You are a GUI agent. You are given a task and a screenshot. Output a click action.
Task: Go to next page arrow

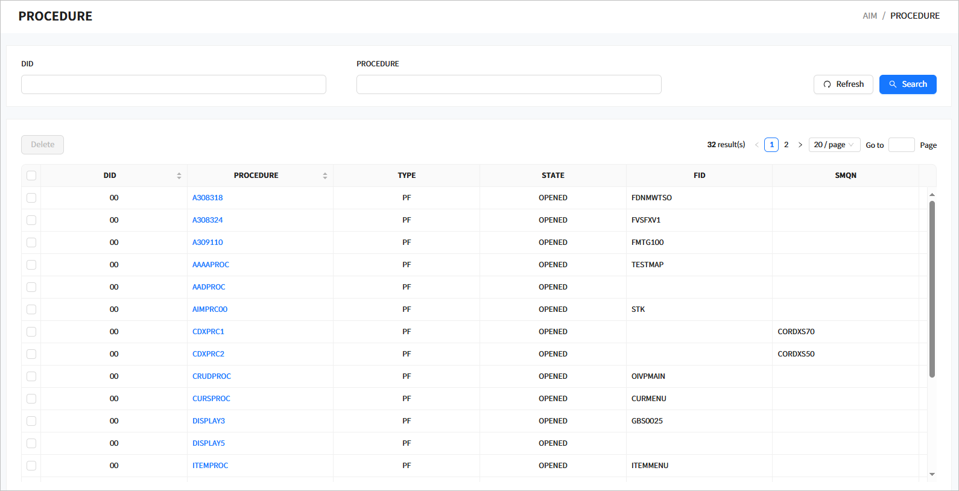tap(800, 145)
